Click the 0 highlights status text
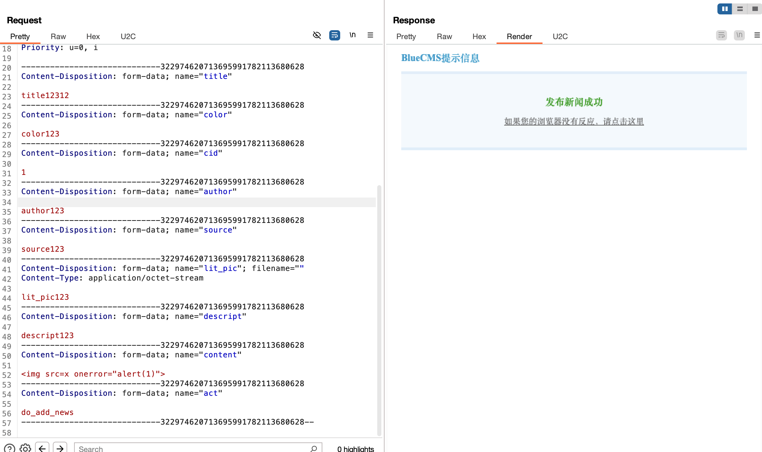Screen dimensions: 762x452 point(356,449)
